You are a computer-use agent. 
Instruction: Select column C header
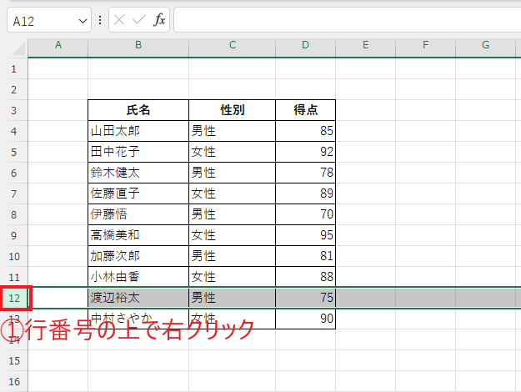(233, 48)
